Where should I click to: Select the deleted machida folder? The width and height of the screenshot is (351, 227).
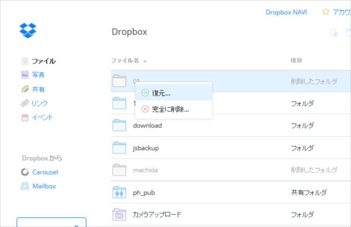coord(145,170)
